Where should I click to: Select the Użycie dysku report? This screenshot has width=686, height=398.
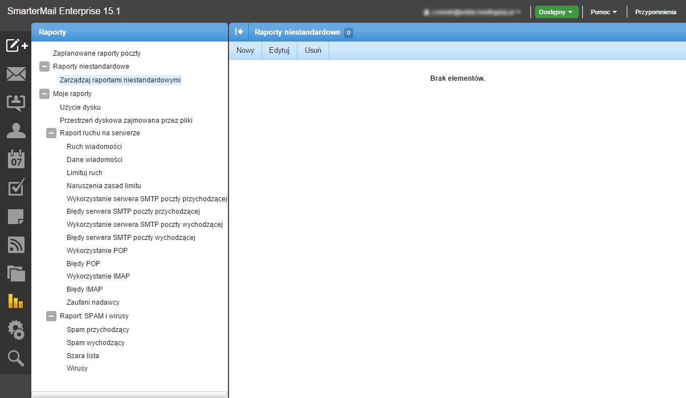[x=80, y=107]
